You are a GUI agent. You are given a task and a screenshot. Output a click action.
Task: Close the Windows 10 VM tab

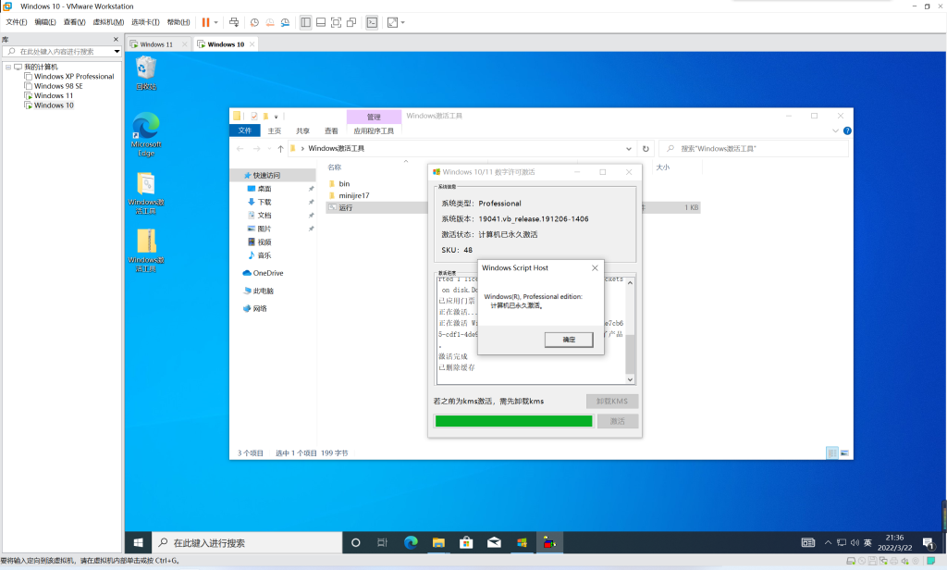click(252, 44)
